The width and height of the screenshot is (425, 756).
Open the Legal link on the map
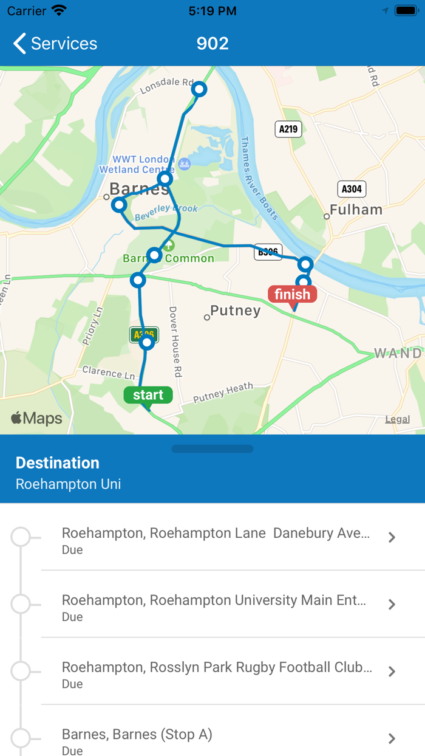click(x=398, y=418)
